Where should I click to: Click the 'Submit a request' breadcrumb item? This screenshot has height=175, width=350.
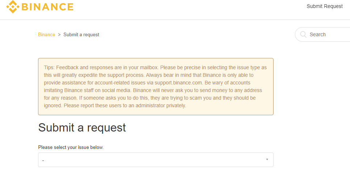81,35
